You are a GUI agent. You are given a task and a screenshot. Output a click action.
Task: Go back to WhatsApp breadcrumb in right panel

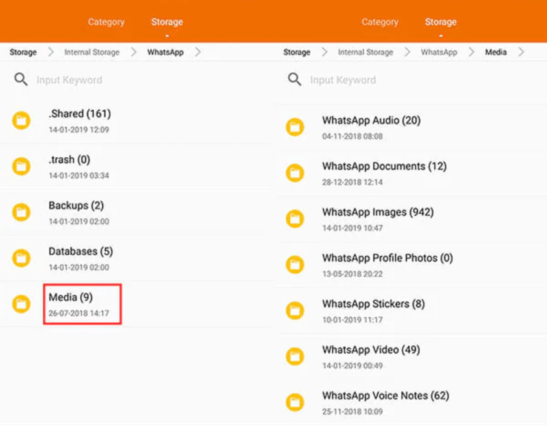[439, 52]
